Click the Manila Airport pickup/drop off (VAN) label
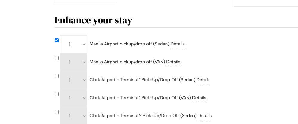The width and height of the screenshot is (298, 124). click(127, 62)
